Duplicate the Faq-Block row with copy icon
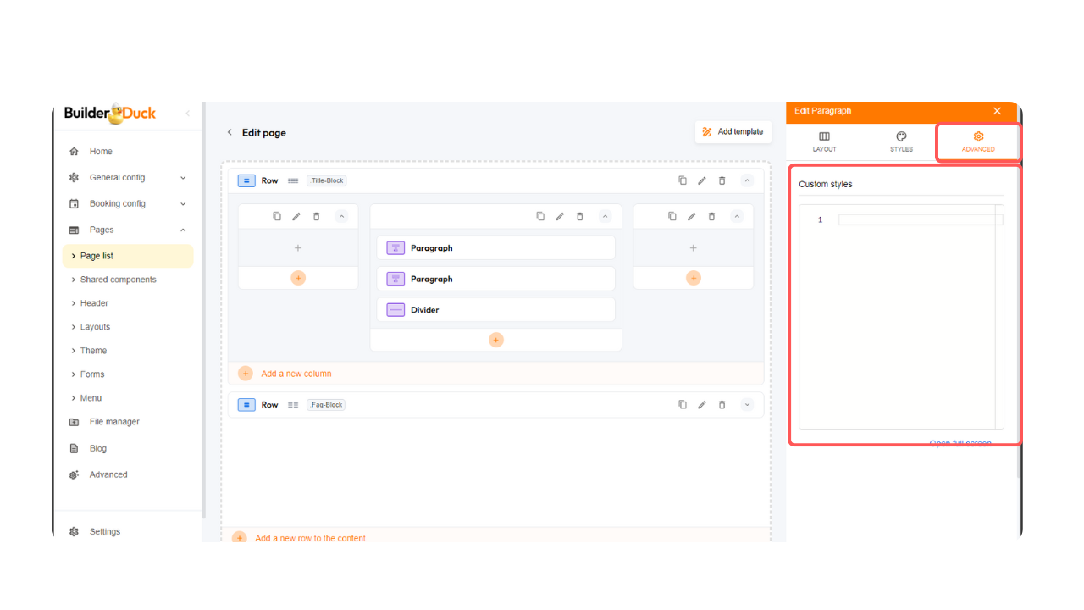Viewport: 1084px width, 610px height. [683, 405]
